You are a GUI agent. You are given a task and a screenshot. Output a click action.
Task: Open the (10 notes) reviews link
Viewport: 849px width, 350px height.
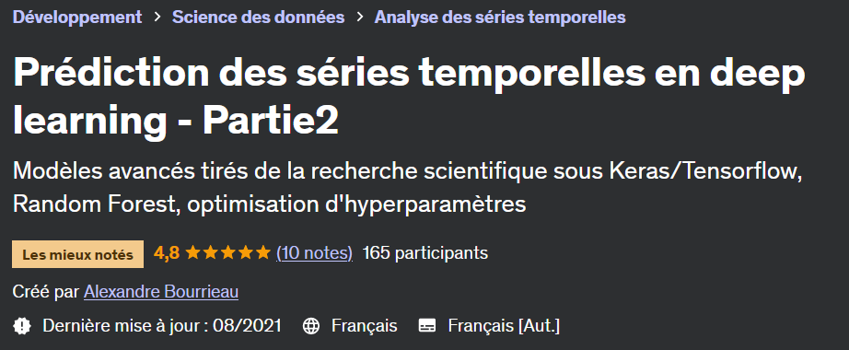314,253
